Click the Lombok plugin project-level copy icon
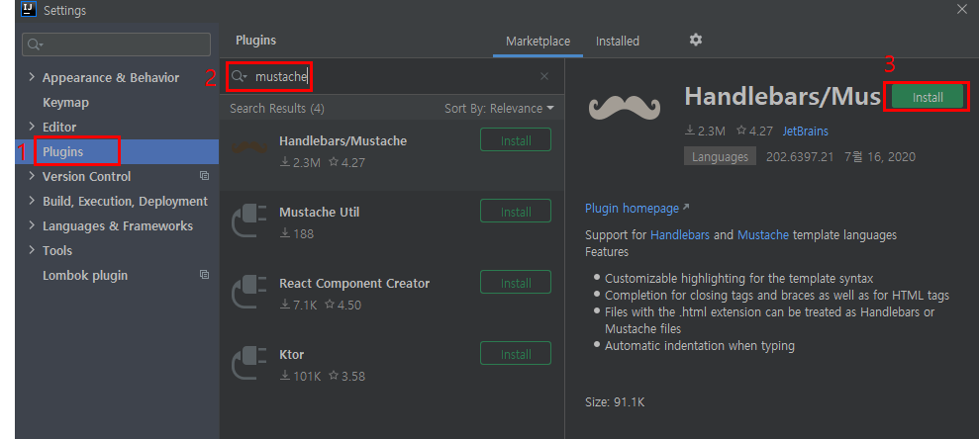979x439 pixels. coord(204,275)
